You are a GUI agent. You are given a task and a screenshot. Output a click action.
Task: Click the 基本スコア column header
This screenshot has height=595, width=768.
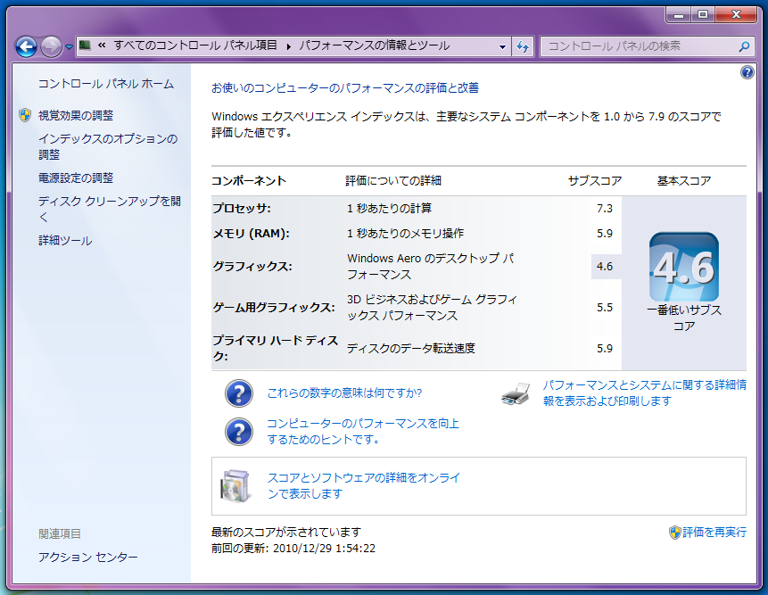(x=684, y=181)
